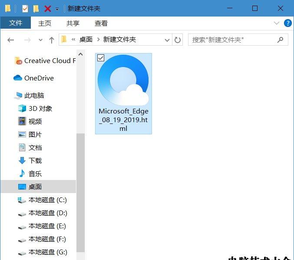
Task: Refresh the folder with the refresh button
Action: [x=177, y=40]
